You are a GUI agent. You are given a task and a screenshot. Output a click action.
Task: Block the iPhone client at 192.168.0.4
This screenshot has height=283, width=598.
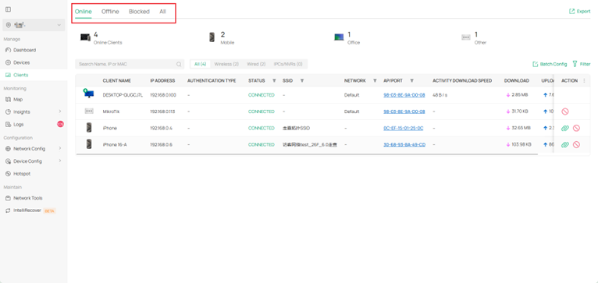576,129
